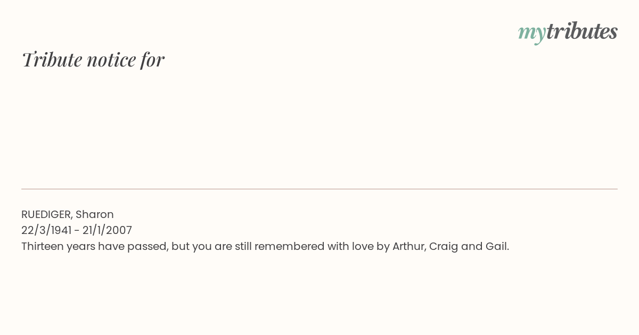Click the first name "Sharon"
This screenshot has width=639, height=335.
pos(95,214)
